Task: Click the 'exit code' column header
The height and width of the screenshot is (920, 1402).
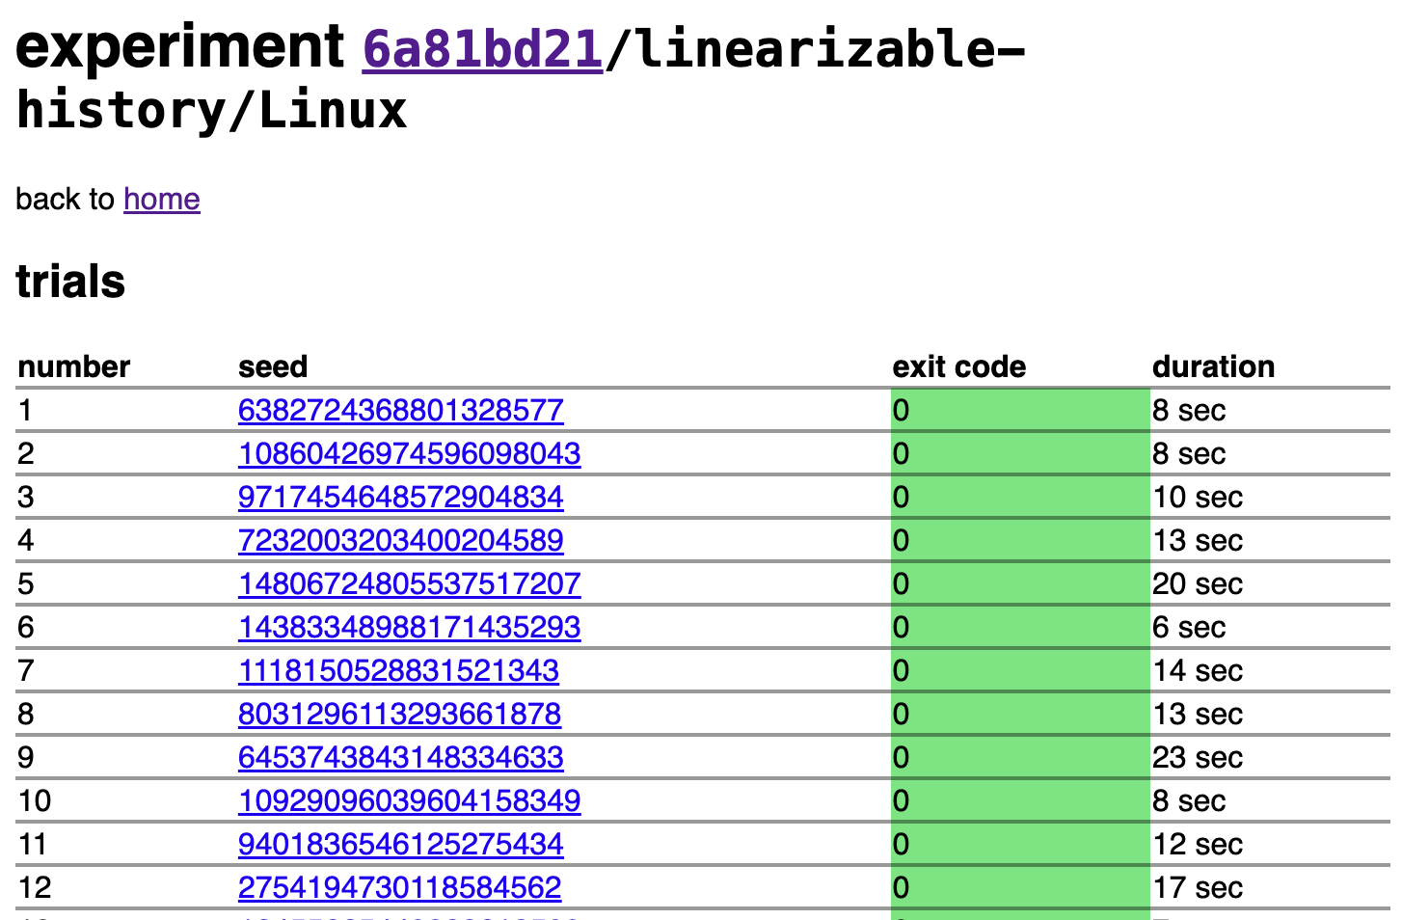Action: tap(958, 366)
